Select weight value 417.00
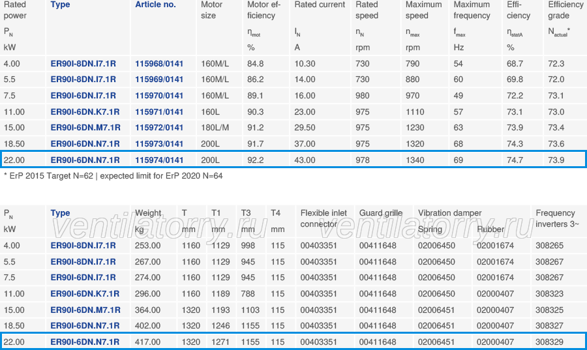Viewport: 587px width, 350px height. pos(147,342)
